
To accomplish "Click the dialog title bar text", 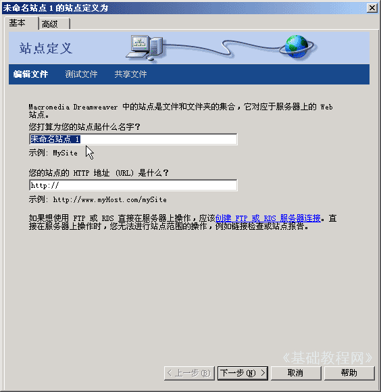I will coord(55,8).
